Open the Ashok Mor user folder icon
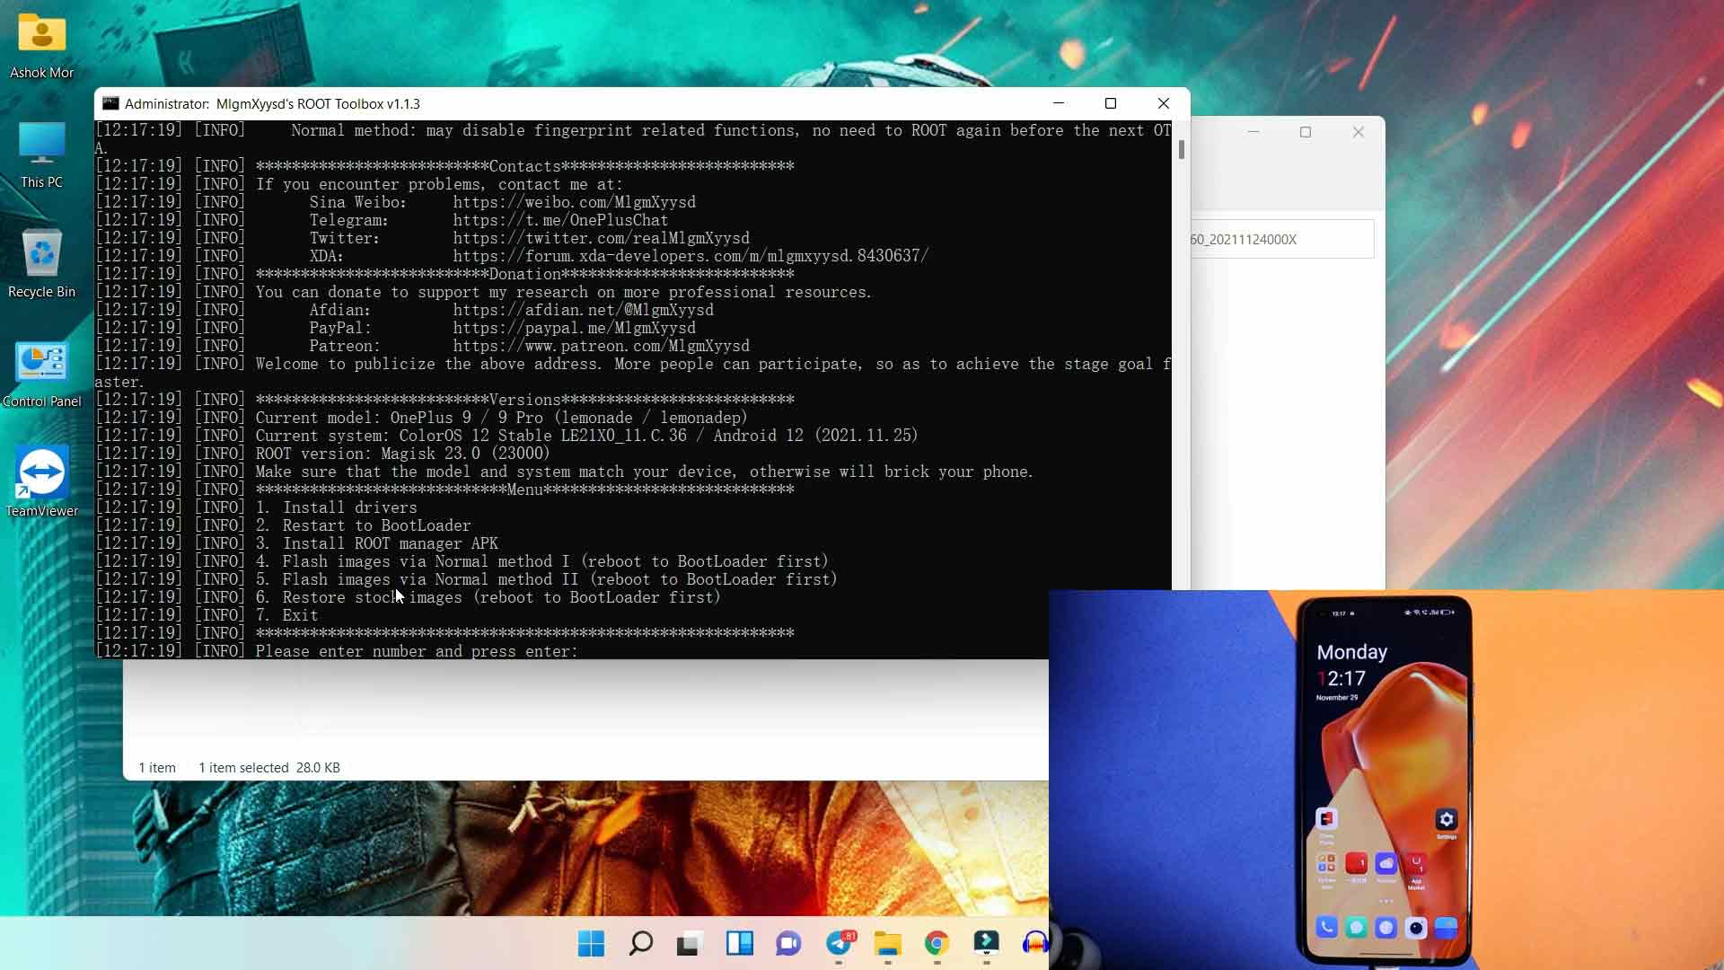This screenshot has width=1724, height=970. (x=41, y=45)
